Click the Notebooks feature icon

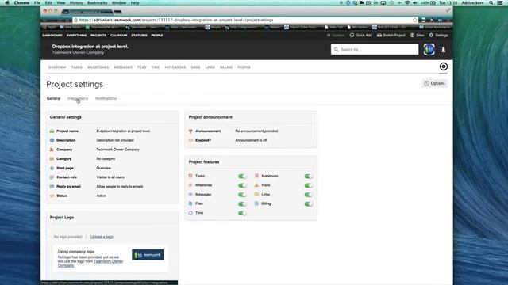click(x=256, y=176)
